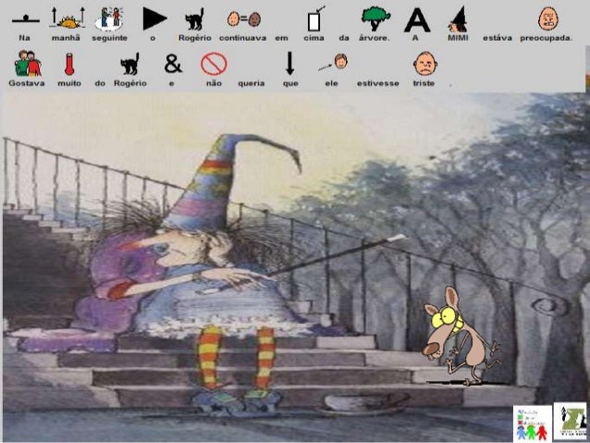The height and width of the screenshot is (443, 590).
Task: Click the box-with-arrow pictogram above "cima"
Action: pos(315,18)
